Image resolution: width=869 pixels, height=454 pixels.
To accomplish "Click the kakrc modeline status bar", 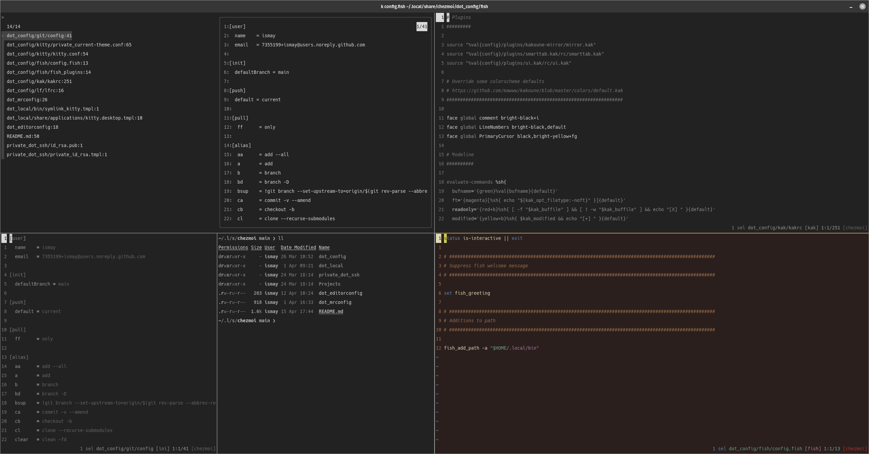I will pyautogui.click(x=799, y=228).
